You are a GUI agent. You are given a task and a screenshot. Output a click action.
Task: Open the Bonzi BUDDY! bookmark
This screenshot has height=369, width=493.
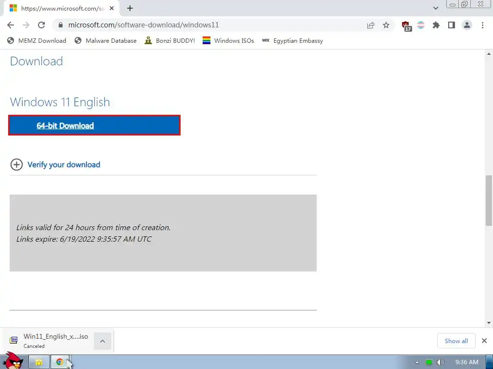click(169, 40)
